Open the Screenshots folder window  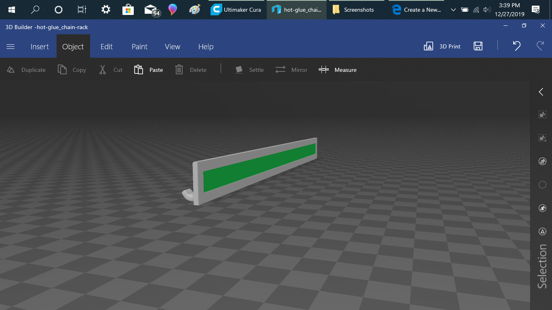coord(357,10)
